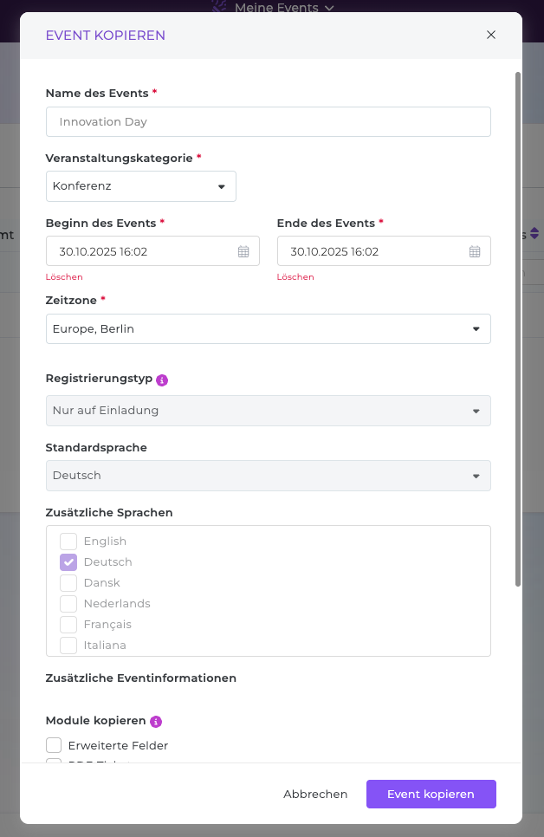This screenshot has width=544, height=837.
Task: Close the Event kopieren dialog
Action: coord(491,36)
